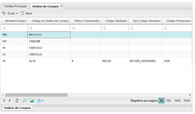The width and height of the screenshot is (195, 114).
Task: Switch to the Tarefas Principais tab
Action: (15, 6)
